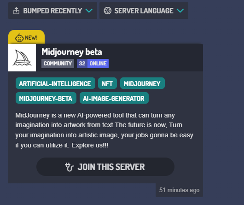Click the 32 online count number

click(x=82, y=64)
